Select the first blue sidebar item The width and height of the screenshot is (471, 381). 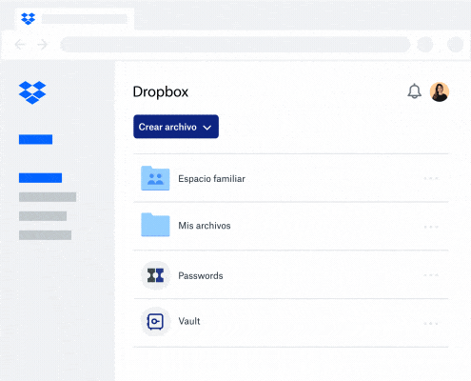pyautogui.click(x=35, y=139)
